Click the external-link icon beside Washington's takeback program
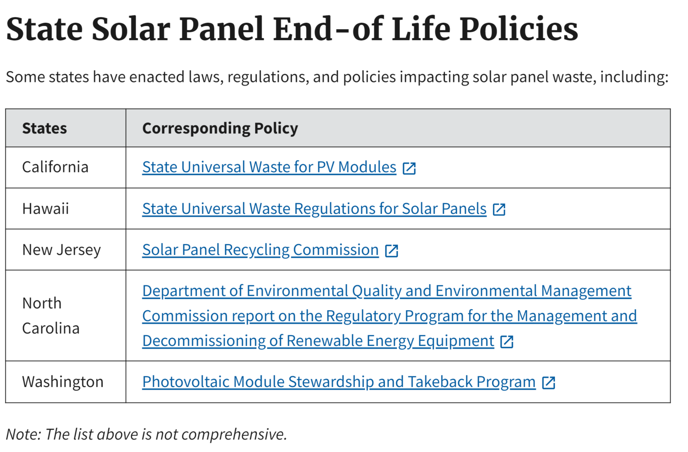The width and height of the screenshot is (688, 452). [549, 383]
